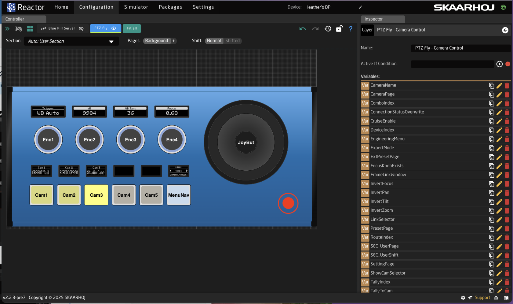Go to the Packages menu
The height and width of the screenshot is (304, 513).
click(x=170, y=7)
